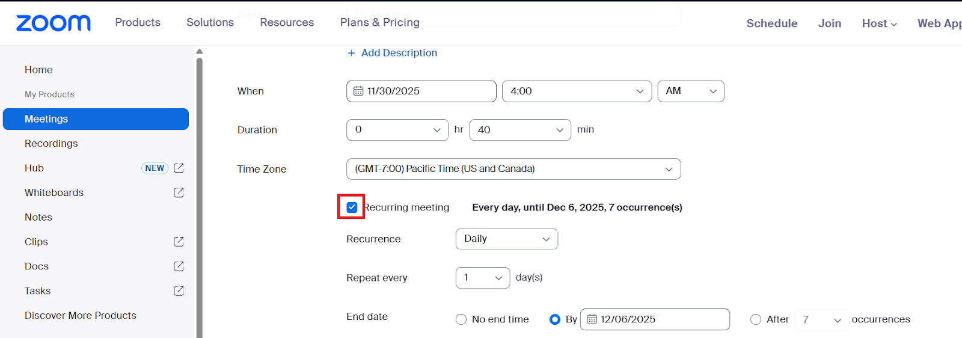Expand the Recurrence Daily dropdown
The width and height of the screenshot is (962, 338).
point(506,239)
